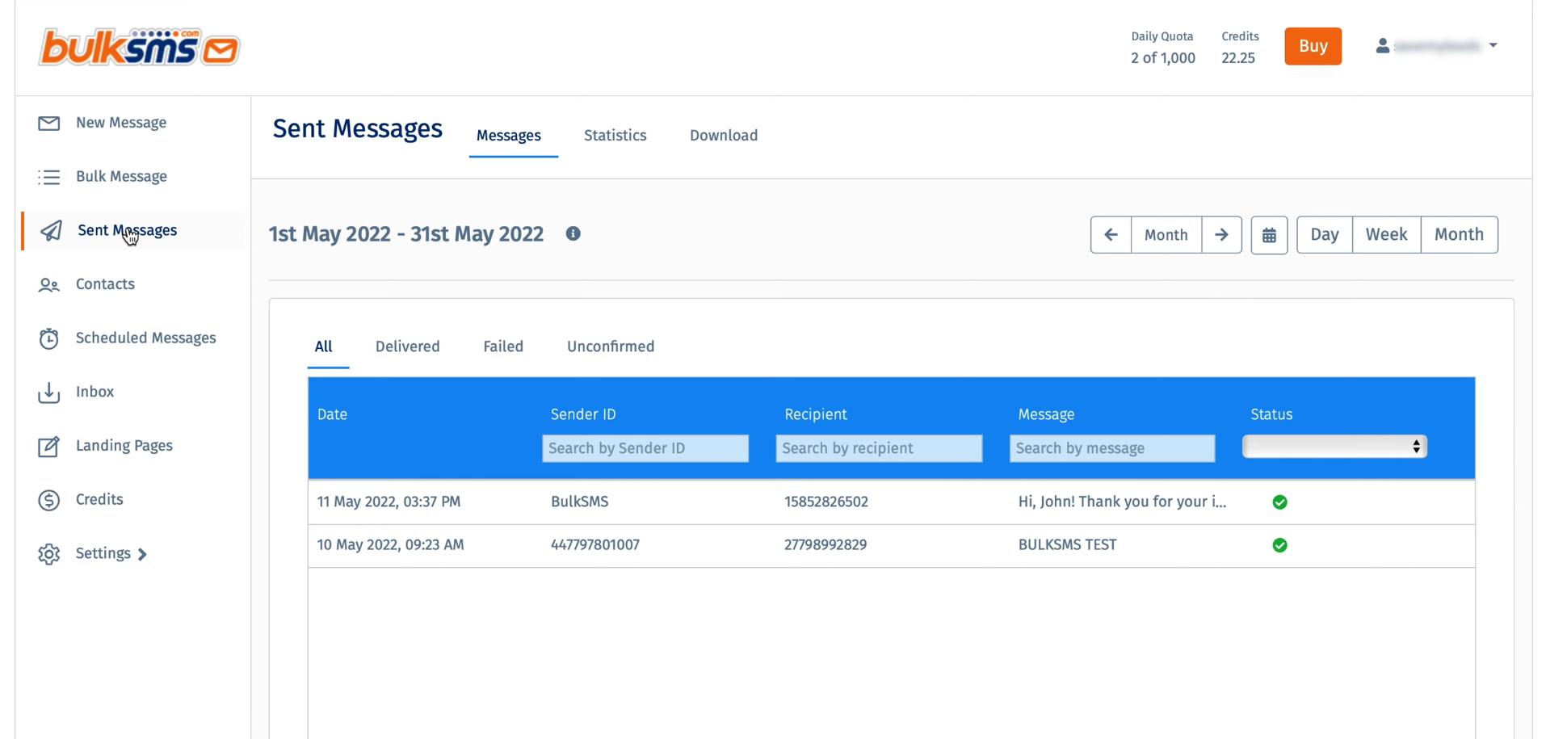Click the info tooltip next to the date range
Viewport: 1546px width, 739px height.
573,233
